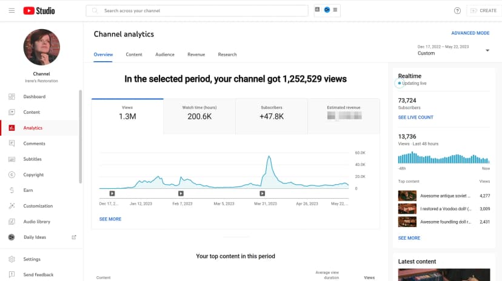The image size is (502, 281).
Task: Open ADVANCED MODE link
Action: [470, 33]
